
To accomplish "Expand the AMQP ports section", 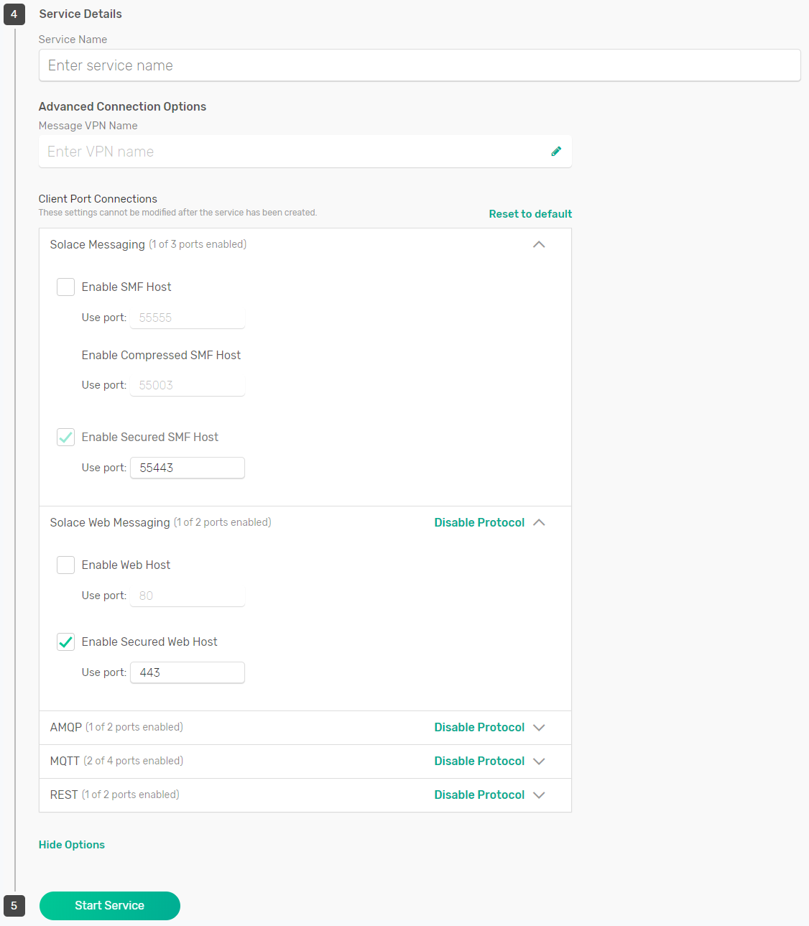I will pos(539,727).
